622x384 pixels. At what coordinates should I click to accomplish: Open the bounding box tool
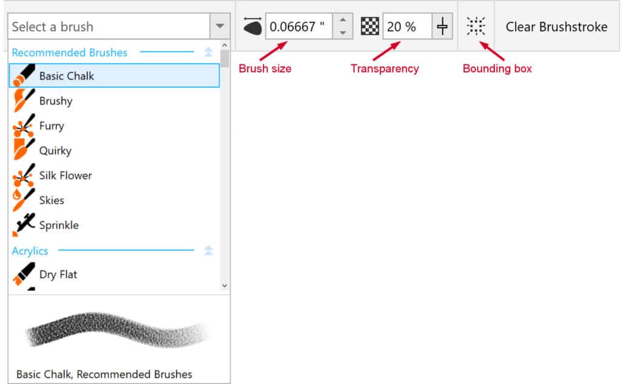pyautogui.click(x=476, y=26)
